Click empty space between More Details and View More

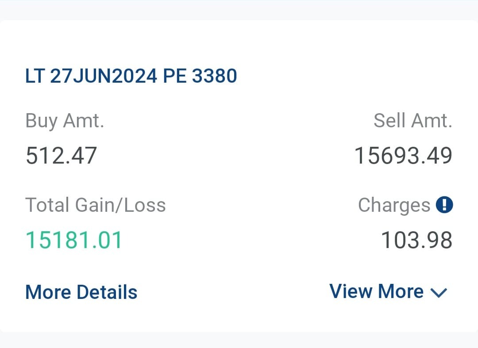coord(233,292)
